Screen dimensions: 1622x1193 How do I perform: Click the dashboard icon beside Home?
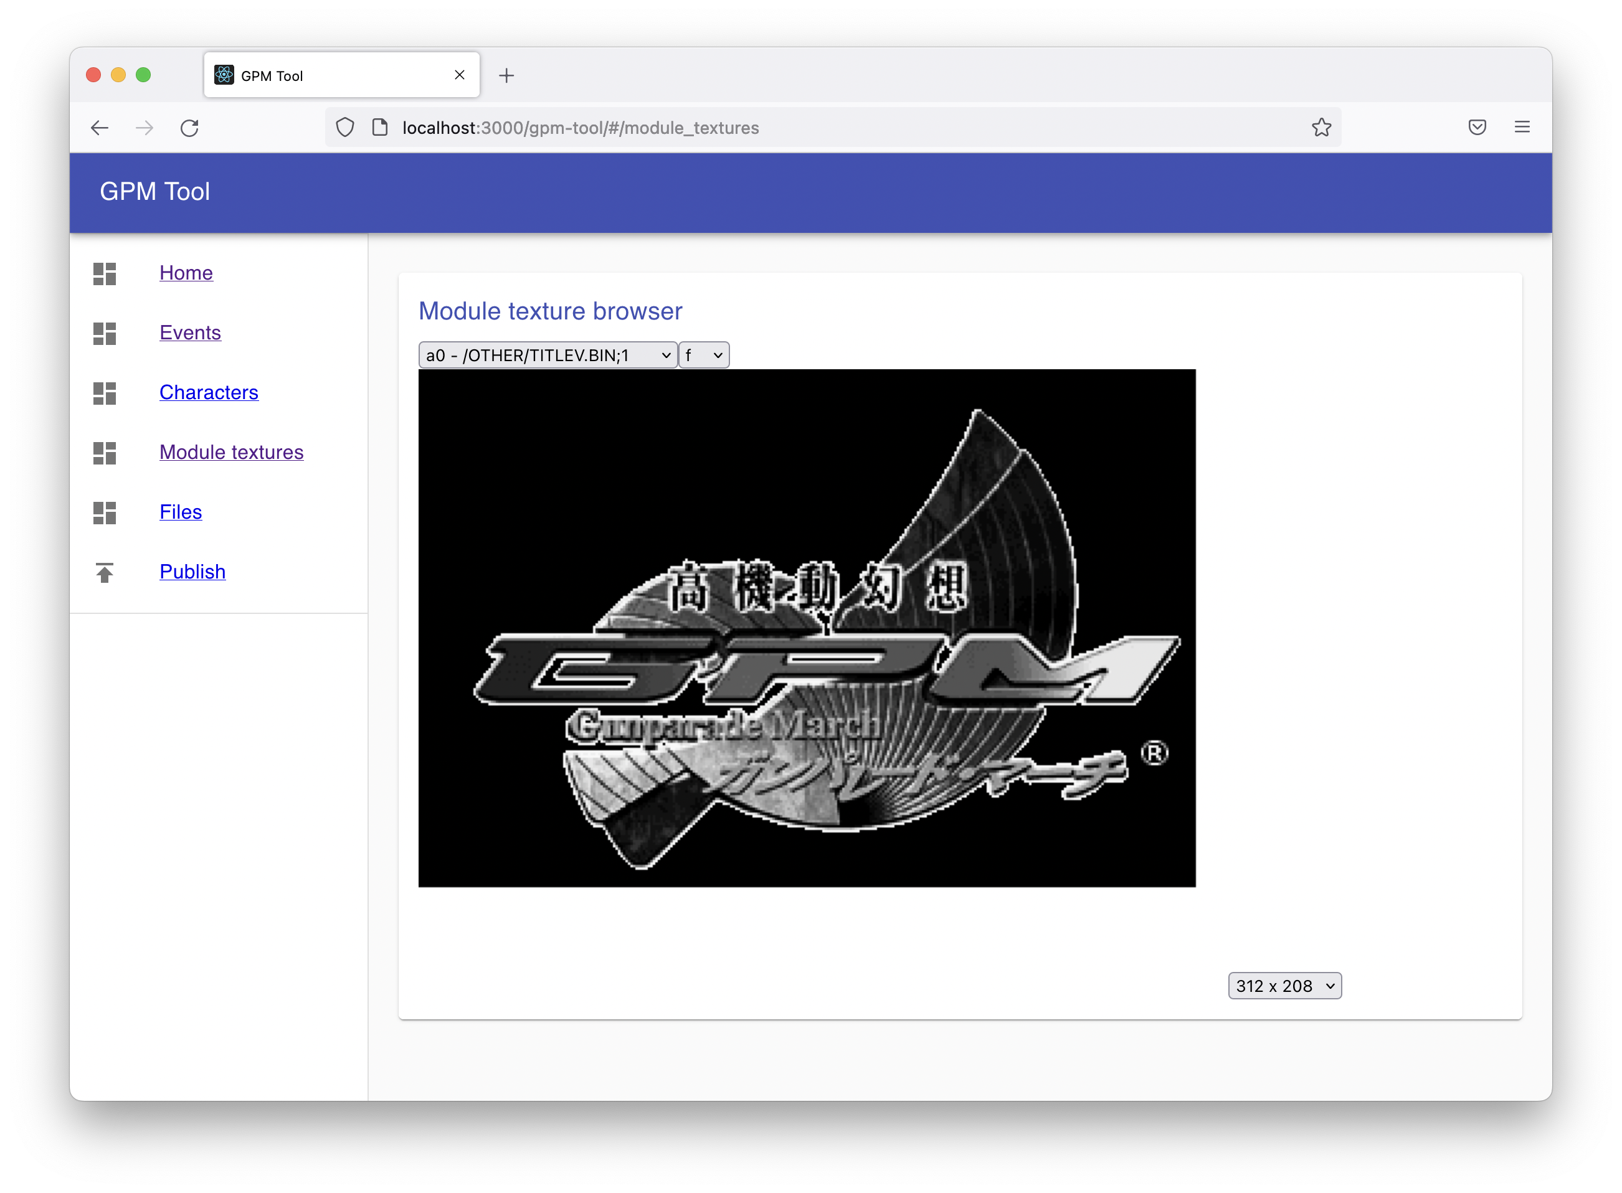104,274
